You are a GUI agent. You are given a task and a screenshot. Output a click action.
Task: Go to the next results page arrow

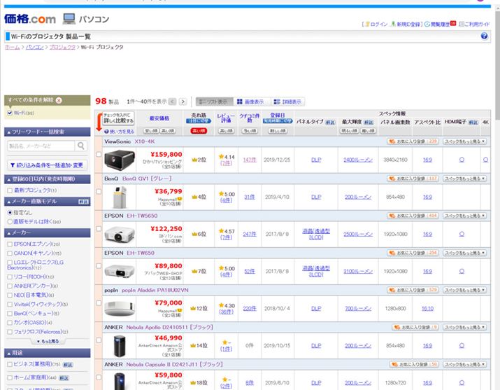tap(183, 102)
